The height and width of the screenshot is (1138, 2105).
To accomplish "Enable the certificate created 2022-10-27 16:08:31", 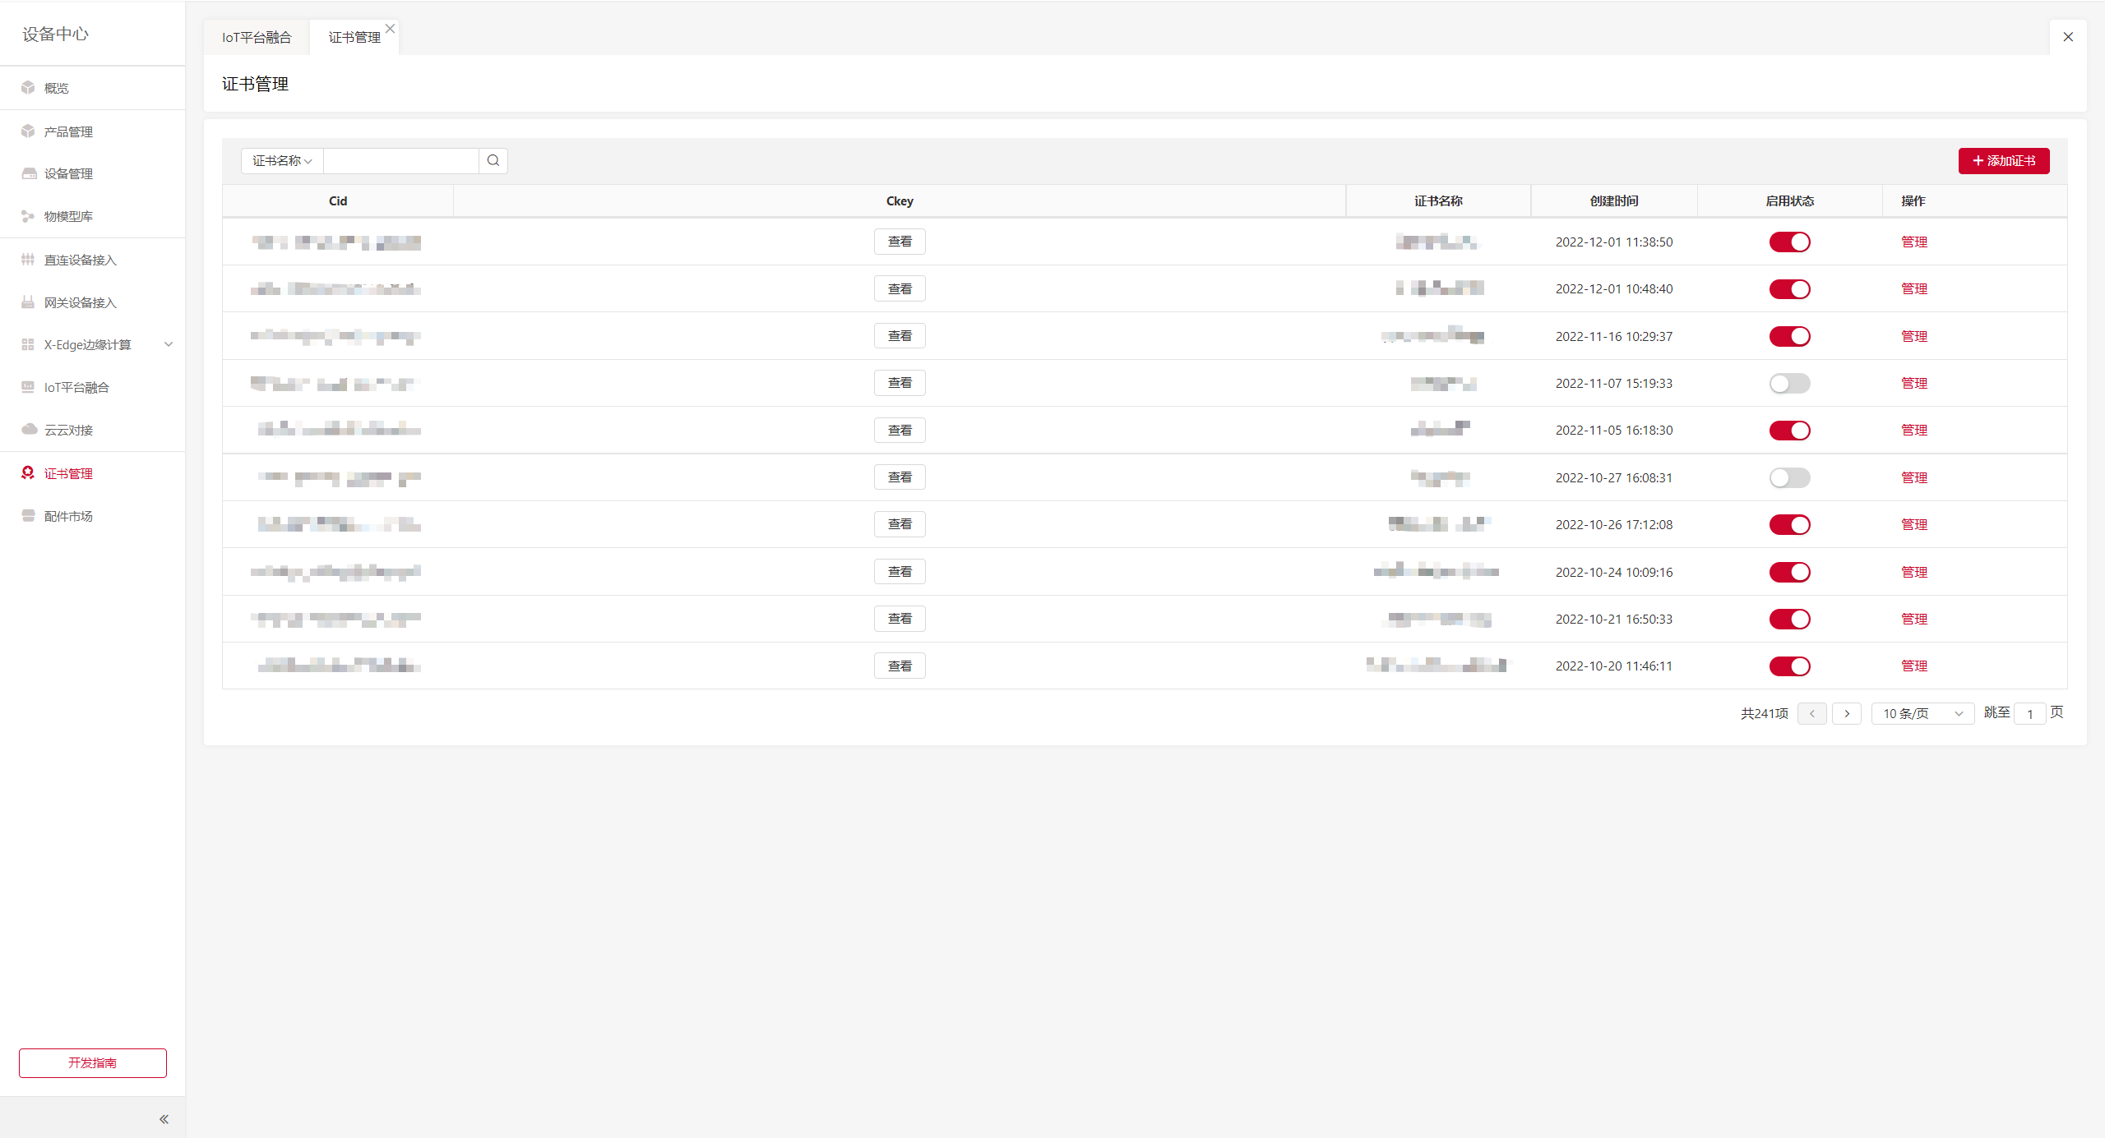I will (x=1789, y=477).
